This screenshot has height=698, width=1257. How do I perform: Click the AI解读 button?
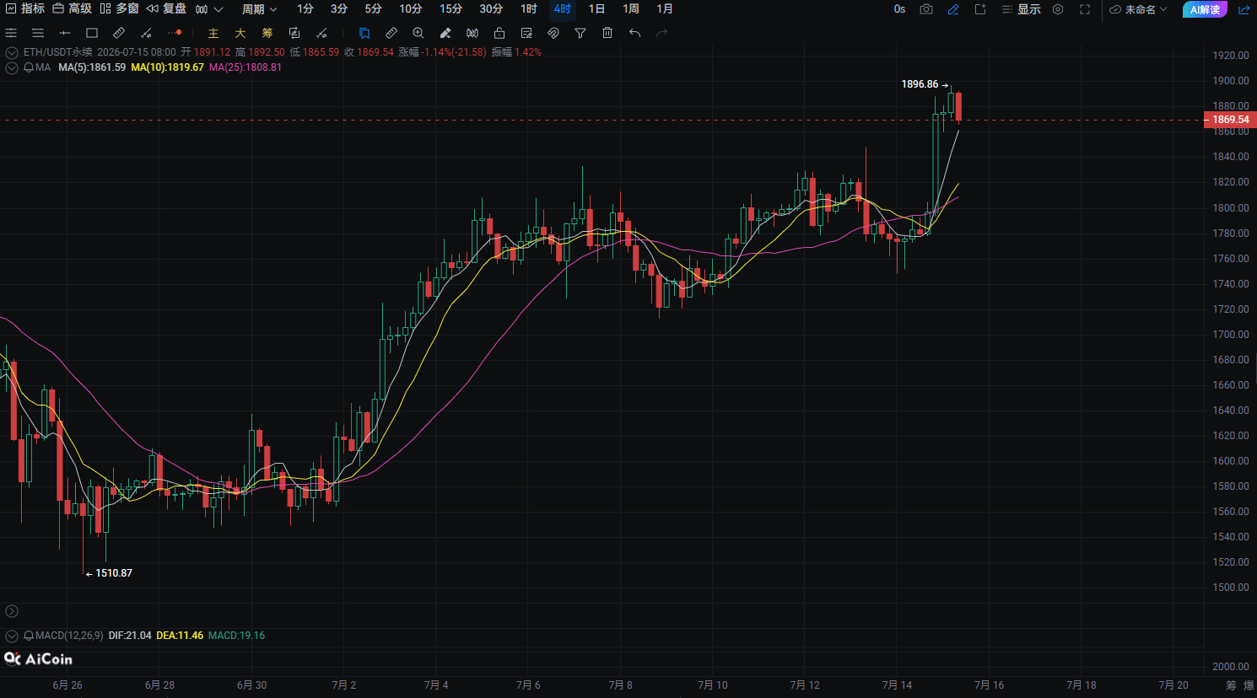(1205, 9)
